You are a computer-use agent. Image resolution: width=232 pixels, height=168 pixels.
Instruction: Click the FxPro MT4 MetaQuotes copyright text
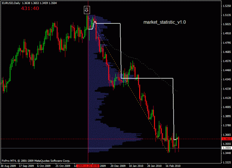coord(36,161)
